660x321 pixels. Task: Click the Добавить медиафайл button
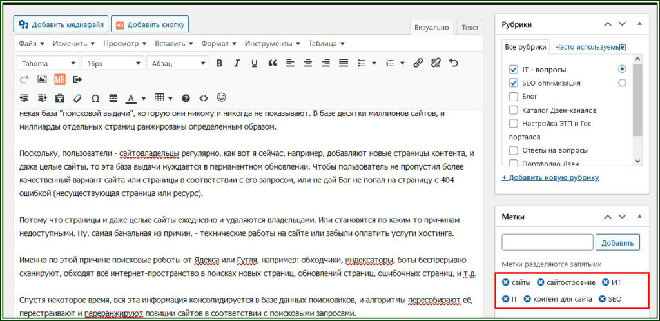61,24
